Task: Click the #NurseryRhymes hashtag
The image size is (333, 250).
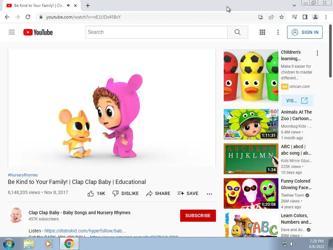Action: (23, 175)
